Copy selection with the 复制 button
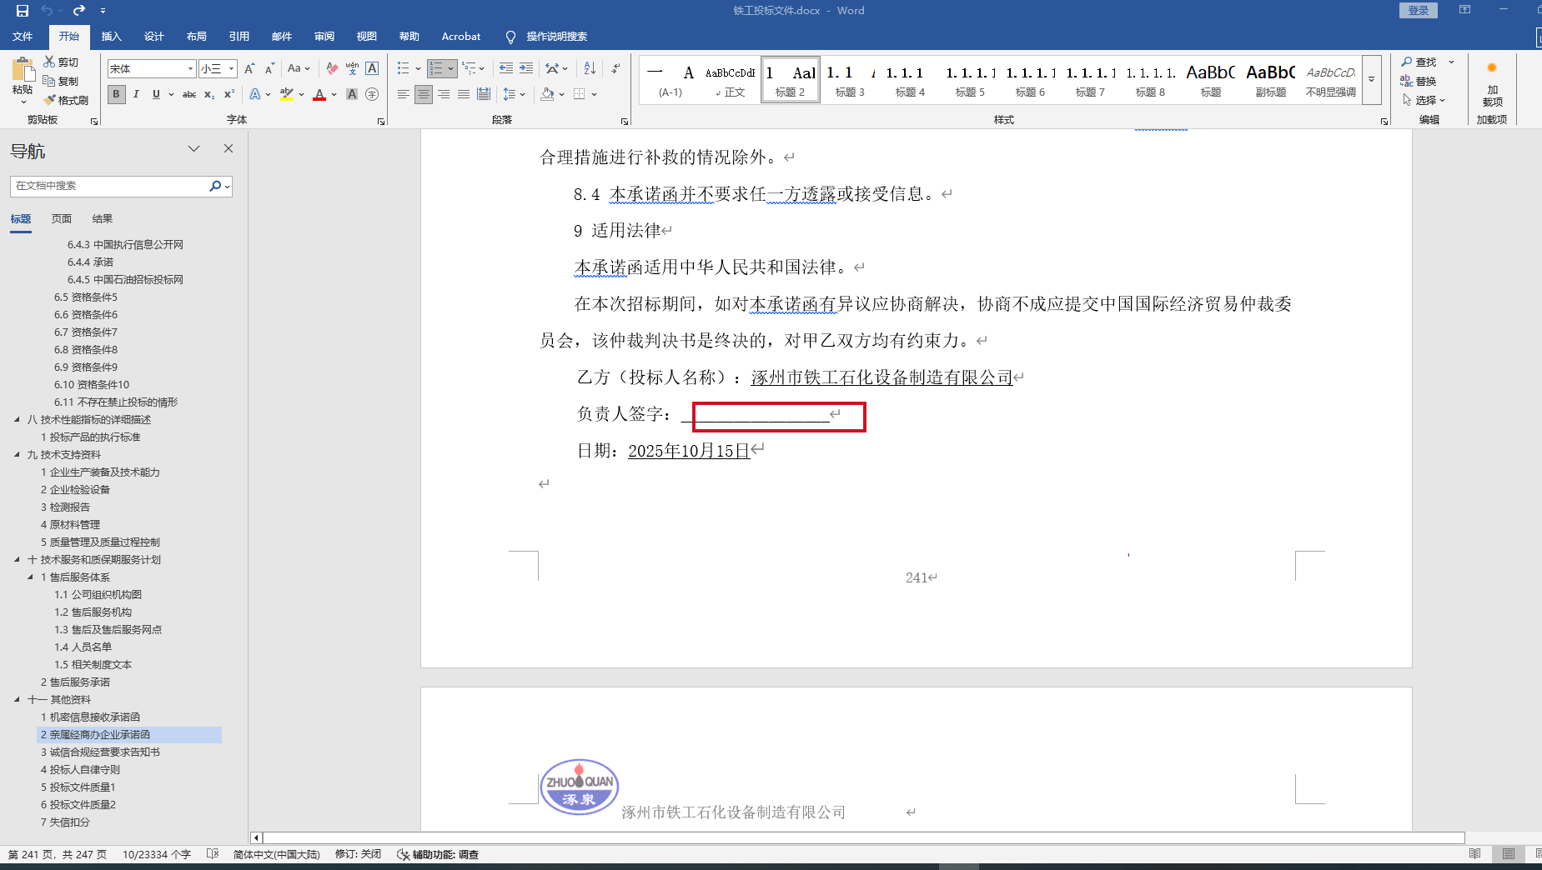The height and width of the screenshot is (870, 1542). tap(61, 81)
